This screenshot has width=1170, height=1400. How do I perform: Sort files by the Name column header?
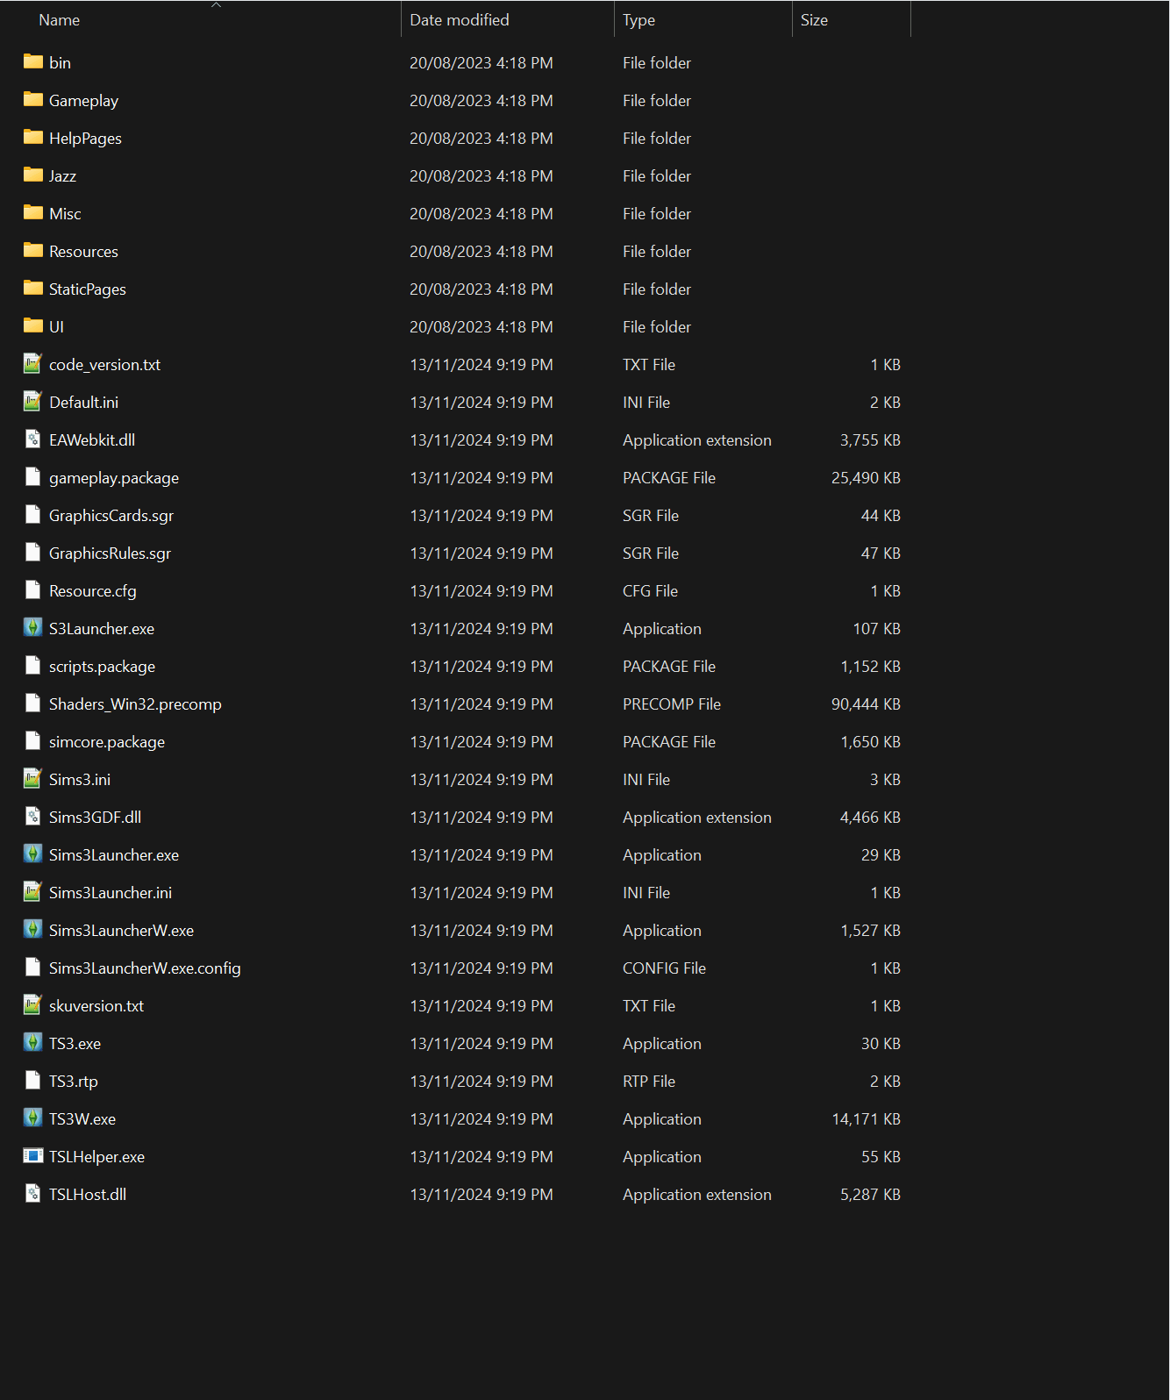pyautogui.click(x=59, y=19)
